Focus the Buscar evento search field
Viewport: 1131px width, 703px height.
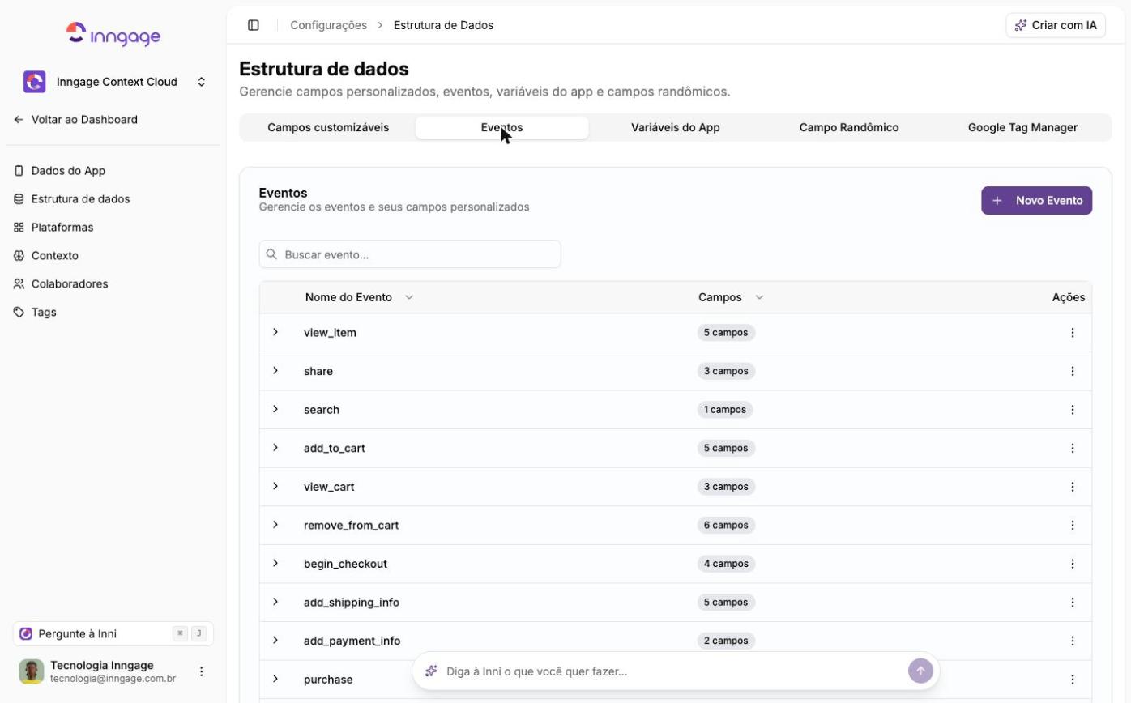tap(410, 254)
